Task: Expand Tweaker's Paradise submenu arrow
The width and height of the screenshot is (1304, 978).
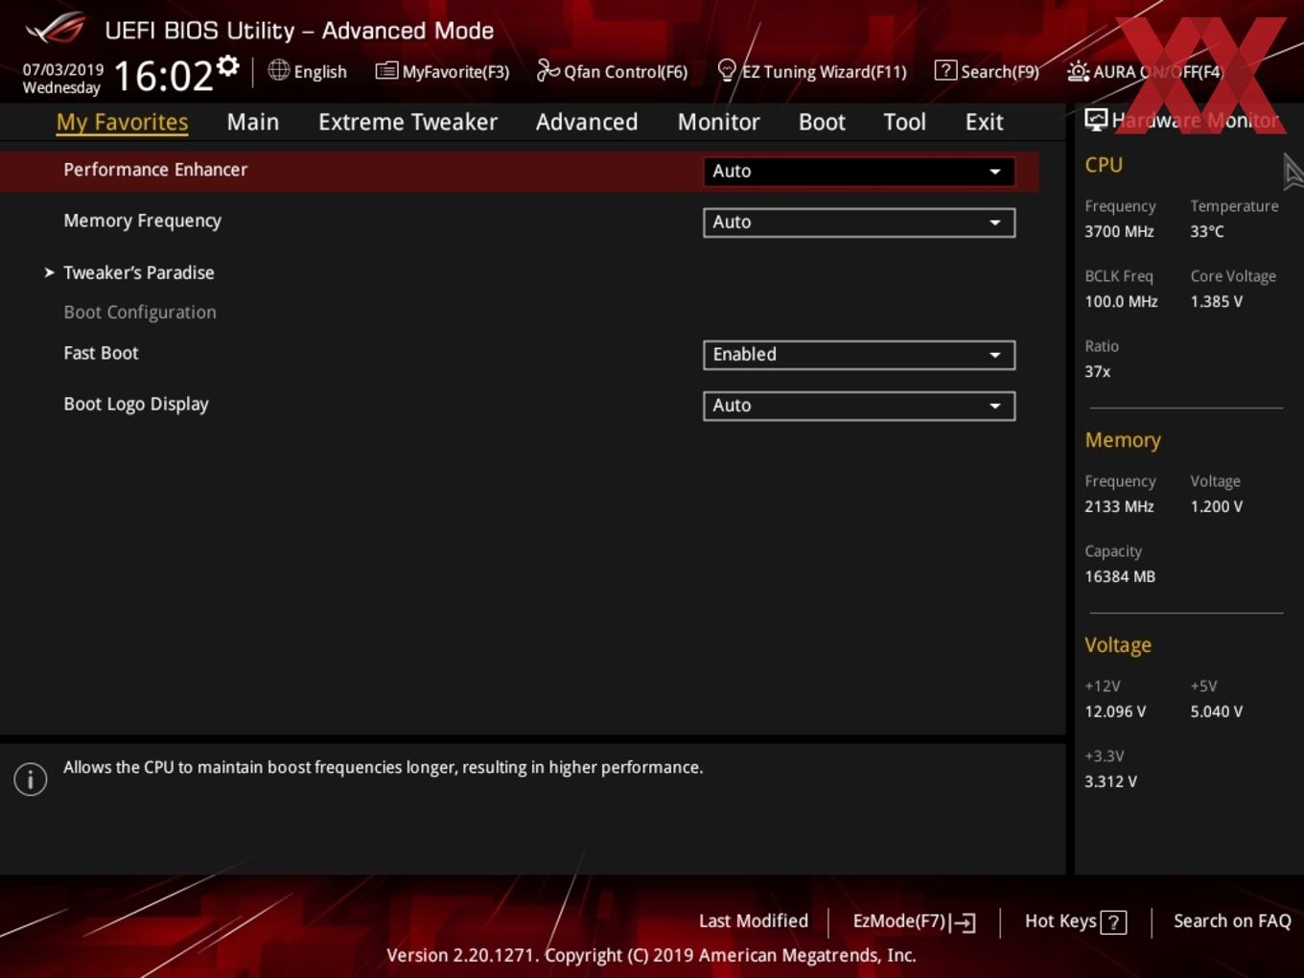Action: pyautogui.click(x=49, y=272)
